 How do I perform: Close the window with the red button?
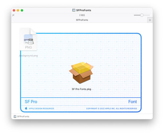pyautogui.click(x=14, y=10)
